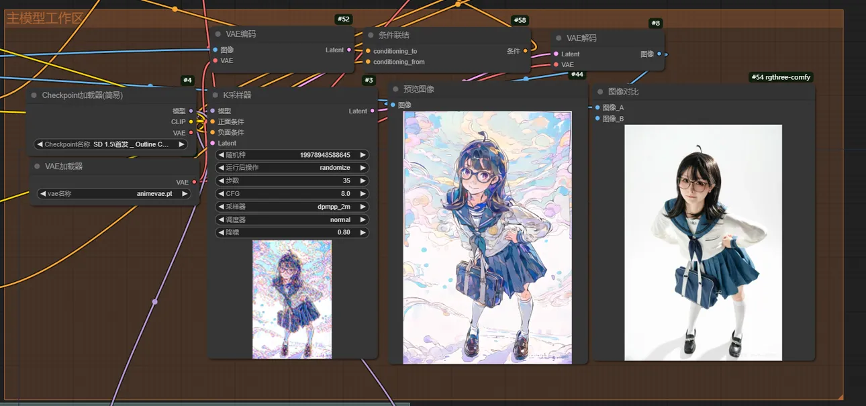
Task: Click the 降噪 0.80 slider field
Action: [x=292, y=232]
